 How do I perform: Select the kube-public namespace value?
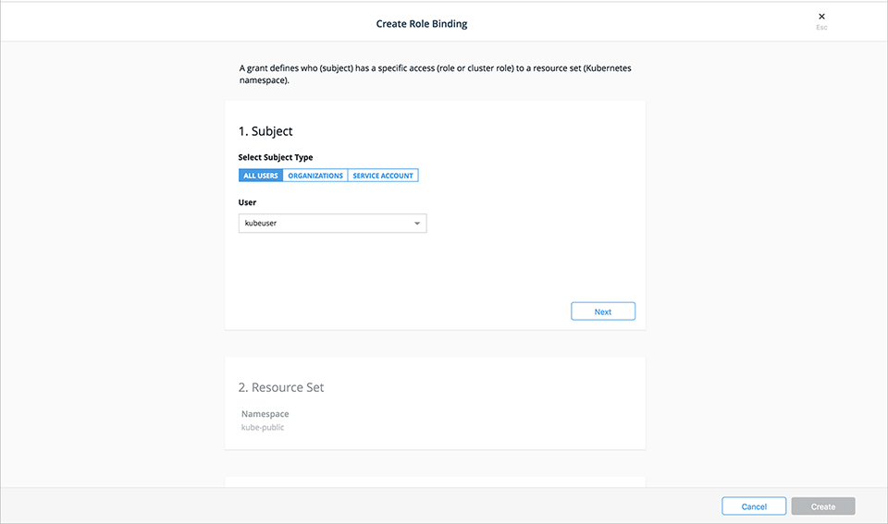pos(263,428)
